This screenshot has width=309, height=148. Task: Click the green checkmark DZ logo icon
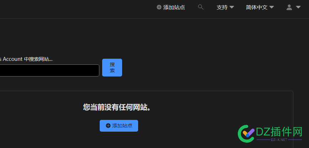pyautogui.click(x=246, y=134)
